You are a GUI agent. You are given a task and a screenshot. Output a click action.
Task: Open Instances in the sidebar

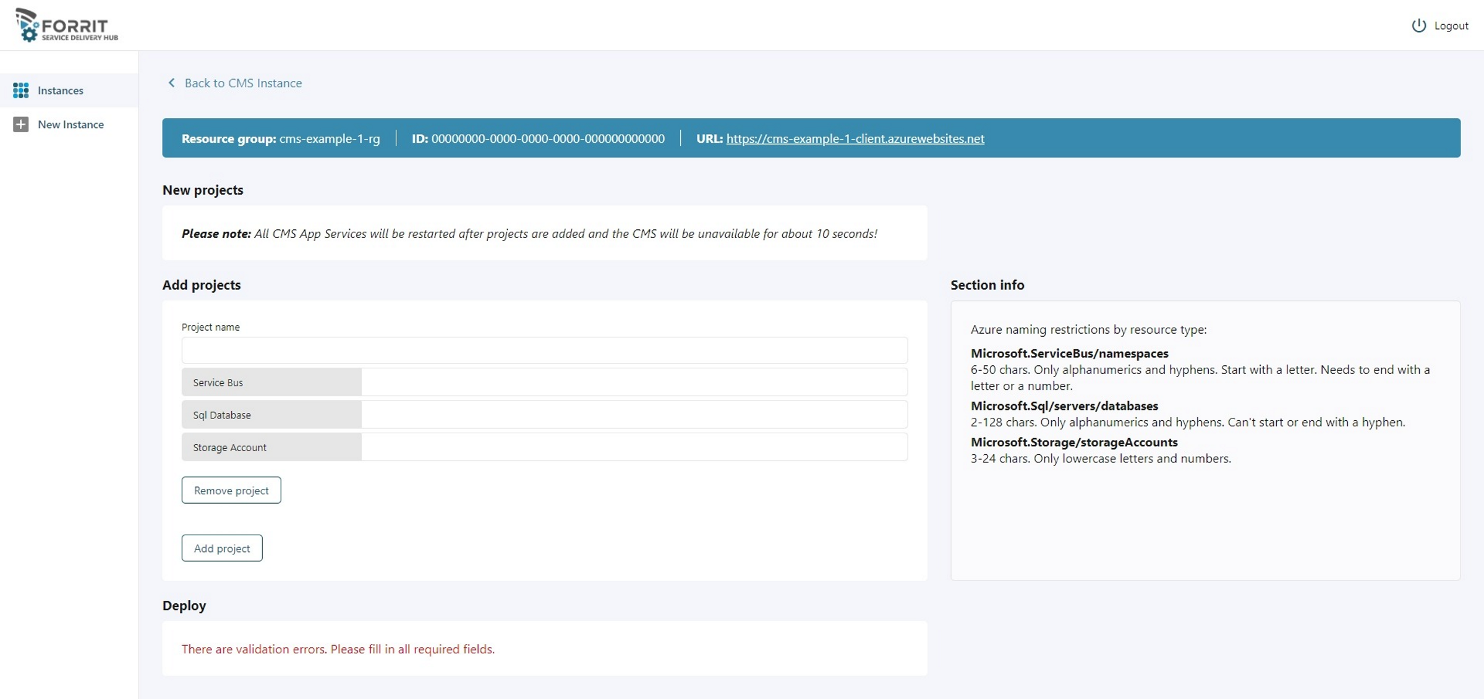coord(61,90)
